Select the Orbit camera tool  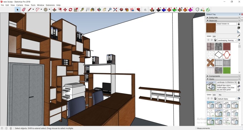point(99,10)
